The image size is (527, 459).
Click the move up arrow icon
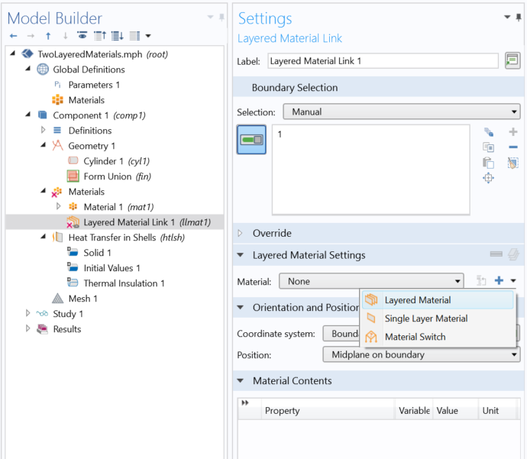click(48, 36)
